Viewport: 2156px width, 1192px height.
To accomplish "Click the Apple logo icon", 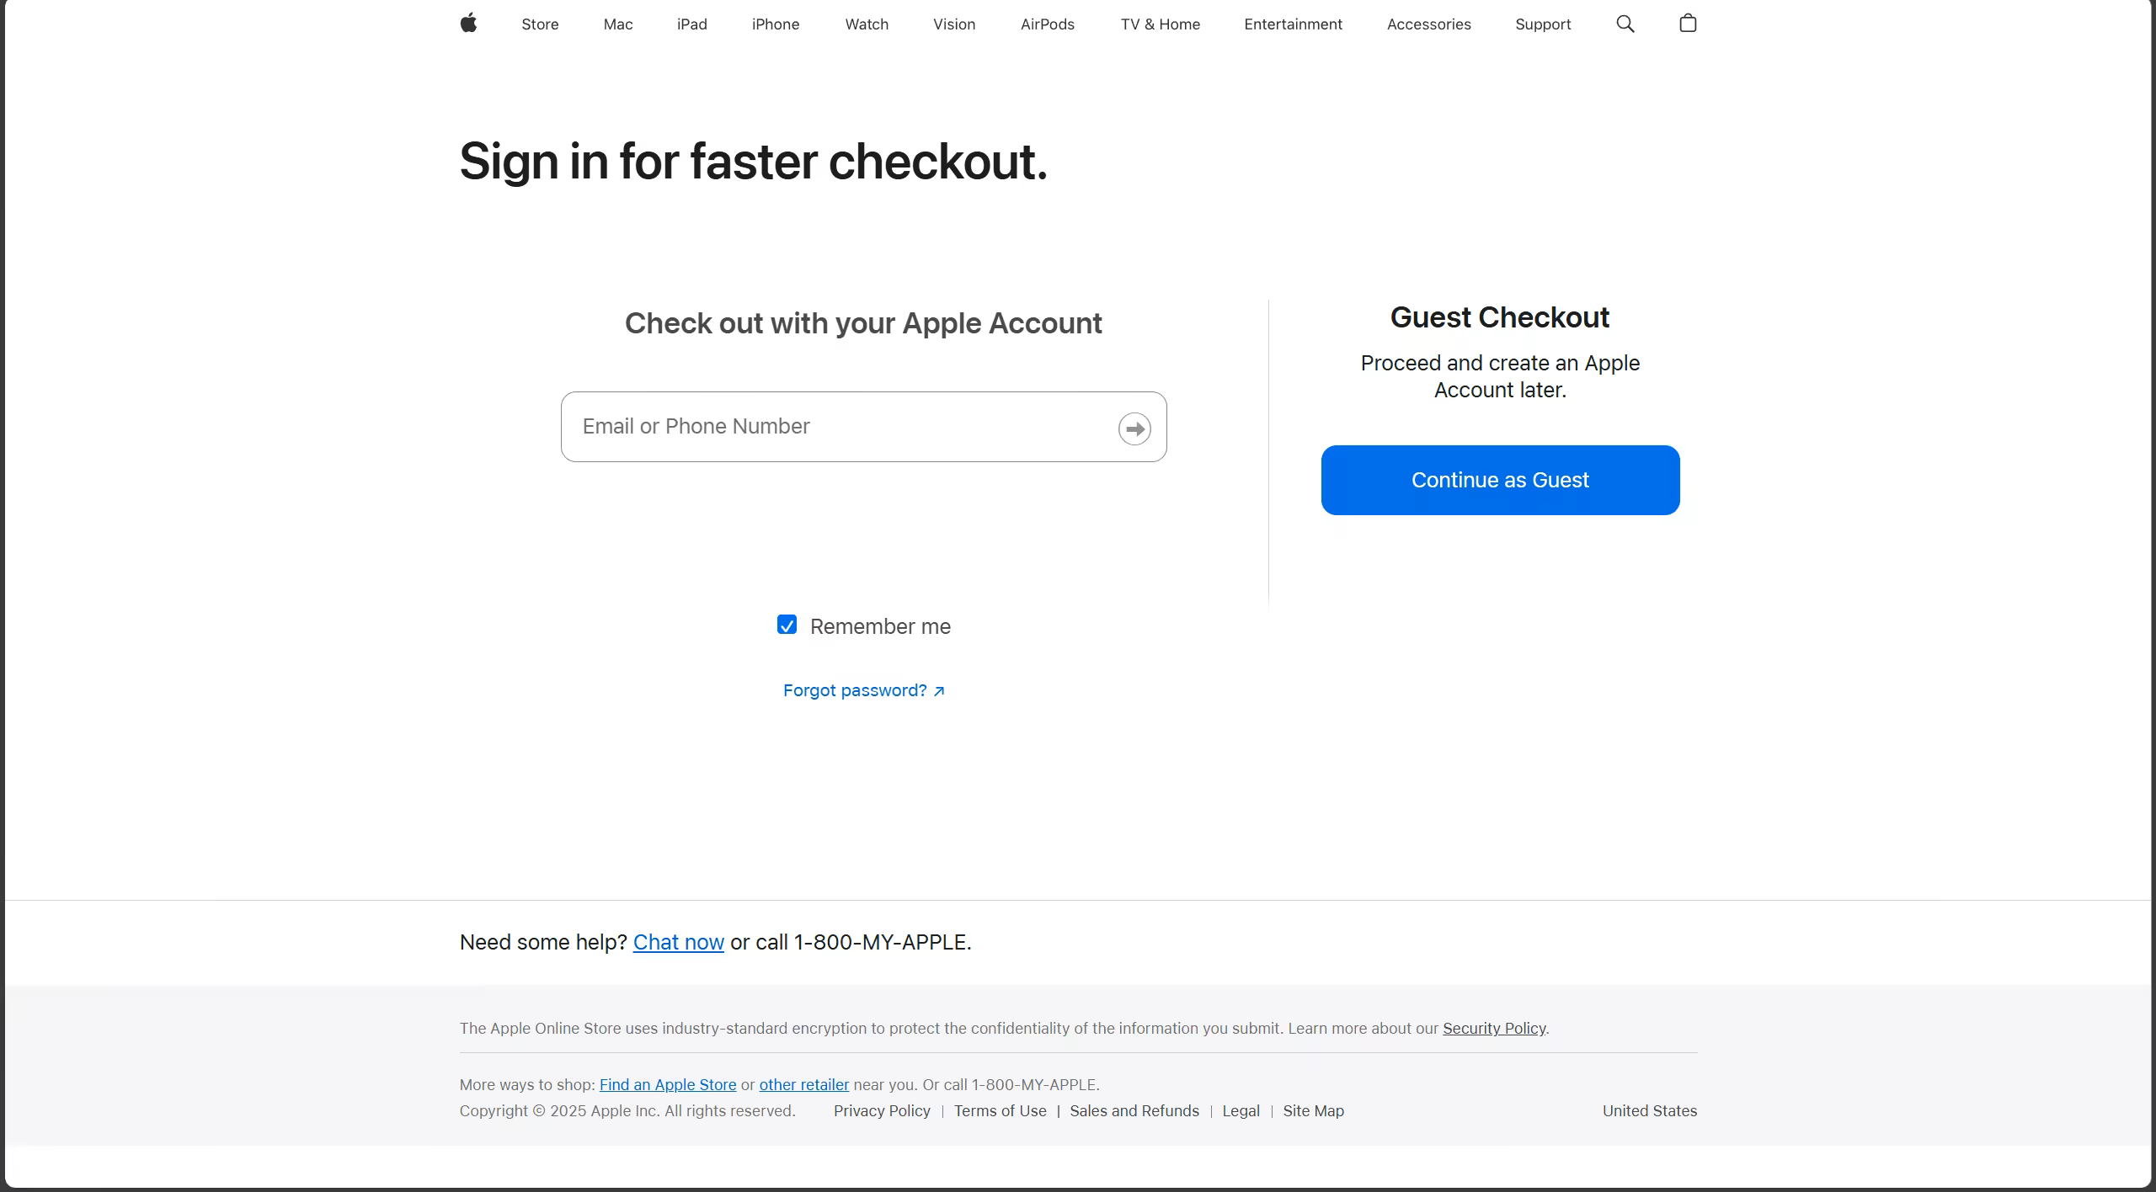I will tap(469, 24).
